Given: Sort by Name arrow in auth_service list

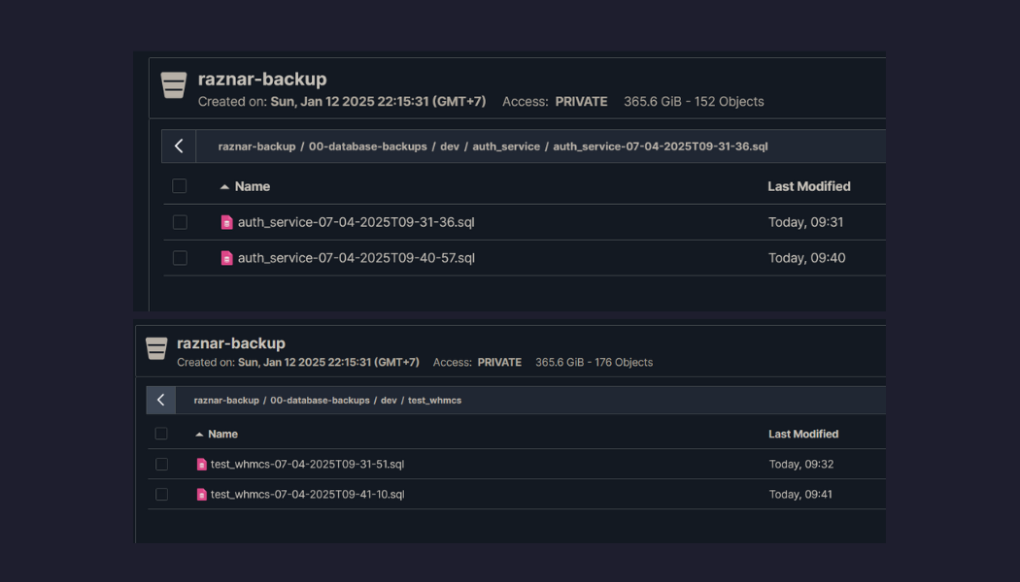Looking at the screenshot, I should tap(224, 186).
